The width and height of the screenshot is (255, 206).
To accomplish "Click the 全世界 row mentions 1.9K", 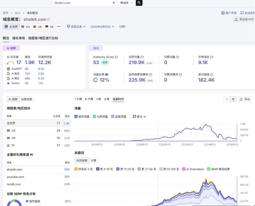I will (x=66, y=123).
